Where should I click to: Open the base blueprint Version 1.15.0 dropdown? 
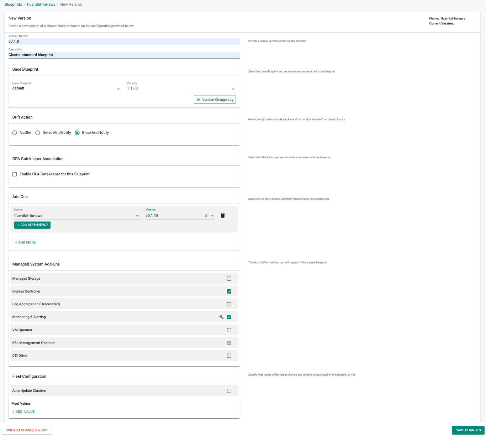[x=181, y=88]
